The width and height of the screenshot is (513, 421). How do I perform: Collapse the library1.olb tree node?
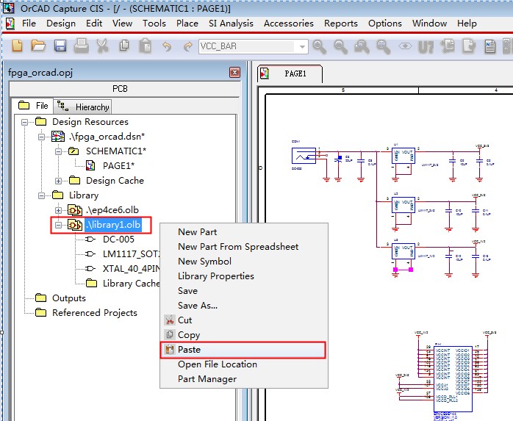[x=58, y=225]
